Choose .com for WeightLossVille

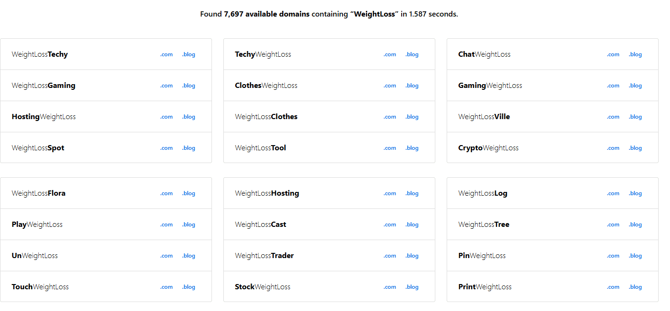coord(613,117)
